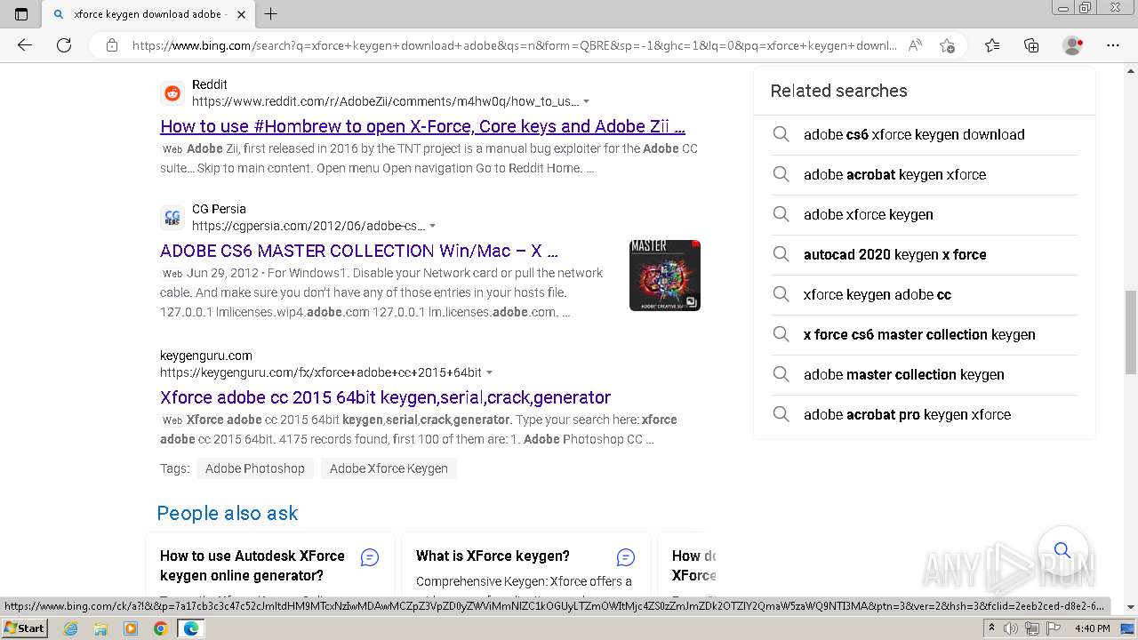Open the Reddit Hombrew X-Force link
Image resolution: width=1138 pixels, height=640 pixels.
coord(422,126)
